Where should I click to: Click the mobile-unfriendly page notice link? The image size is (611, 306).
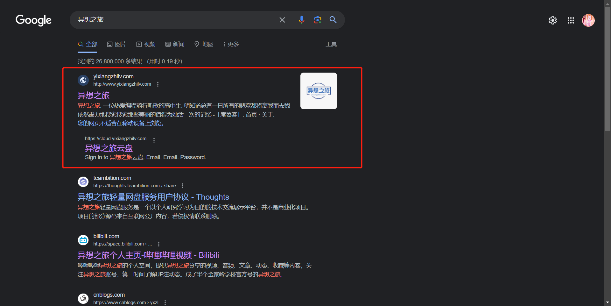tap(121, 123)
